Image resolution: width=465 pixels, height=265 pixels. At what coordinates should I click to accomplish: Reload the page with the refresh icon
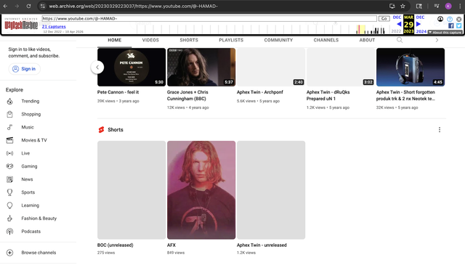pyautogui.click(x=28, y=6)
